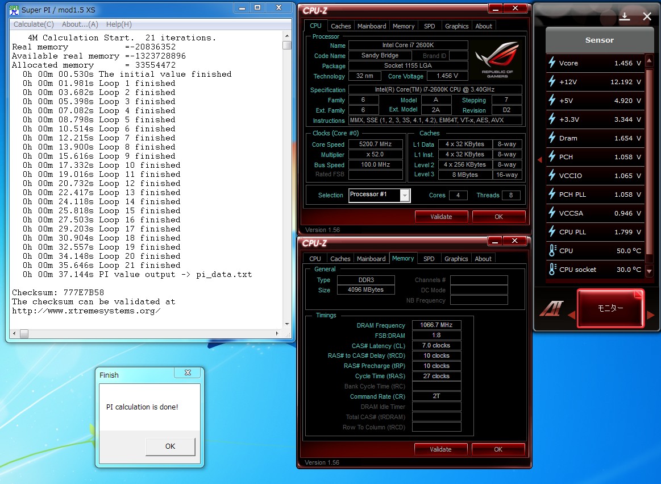Click the left red arrow beside monitor button
Screen dimensions: 661x484
pos(571,315)
